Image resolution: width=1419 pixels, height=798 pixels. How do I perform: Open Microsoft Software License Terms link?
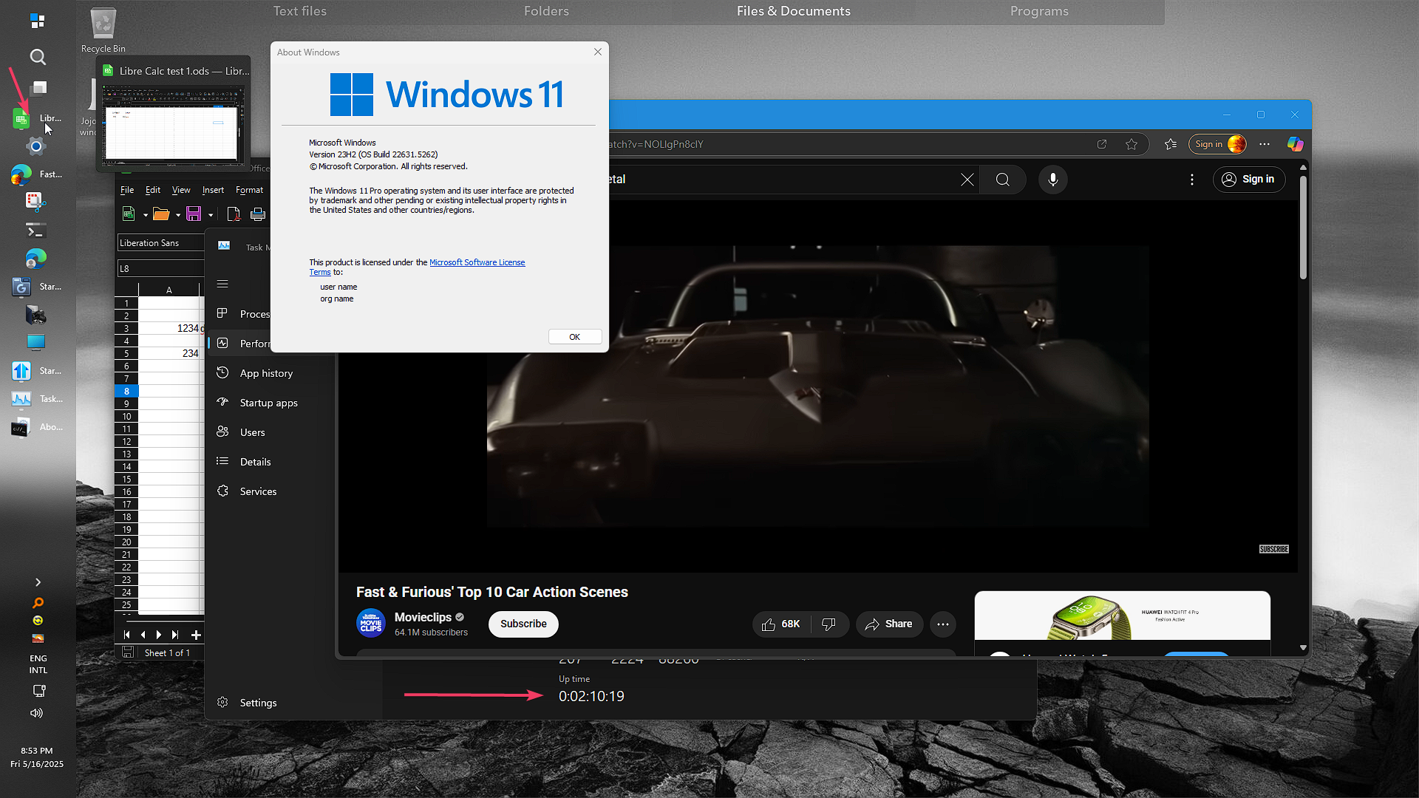(x=477, y=262)
